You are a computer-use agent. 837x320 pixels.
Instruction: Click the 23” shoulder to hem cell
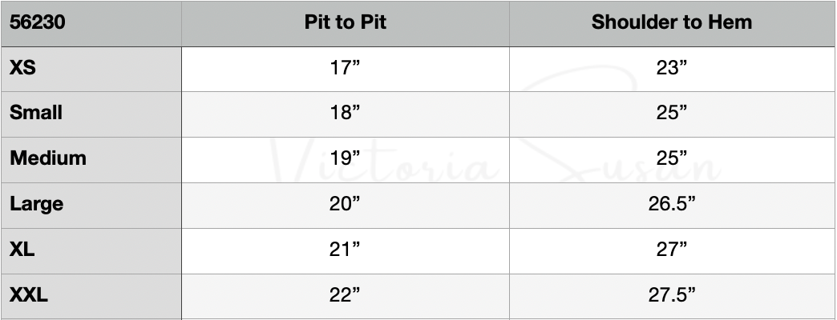click(x=672, y=68)
